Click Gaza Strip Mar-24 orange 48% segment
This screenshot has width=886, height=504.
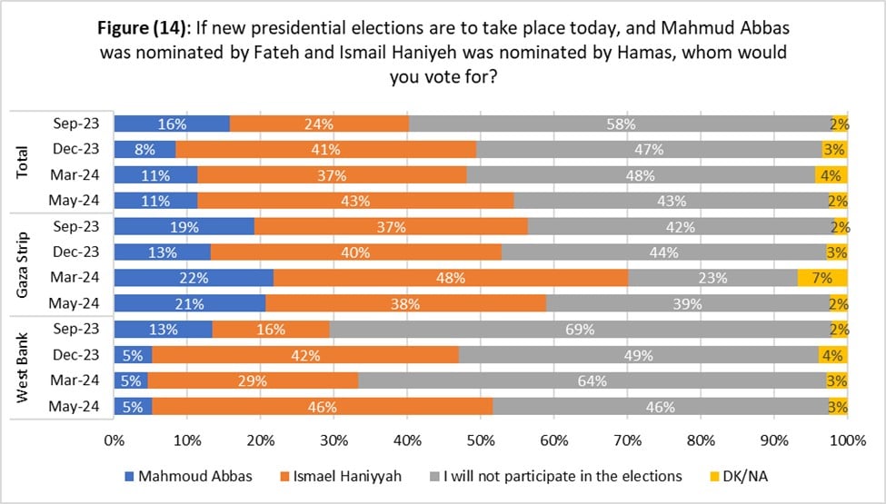pyautogui.click(x=451, y=278)
